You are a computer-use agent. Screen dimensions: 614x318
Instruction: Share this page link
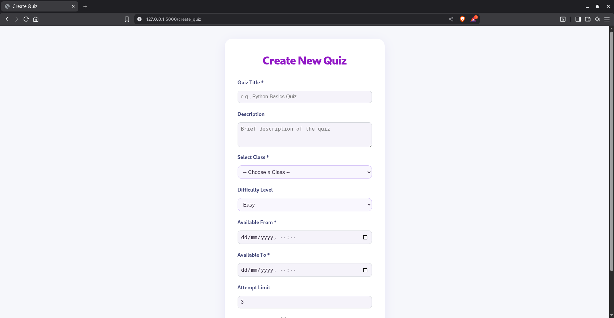coord(451,19)
